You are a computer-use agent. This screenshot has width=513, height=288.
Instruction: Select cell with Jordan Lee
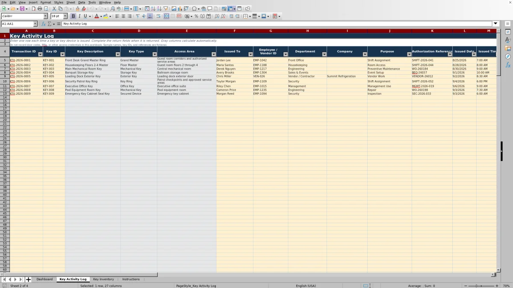(x=234, y=60)
